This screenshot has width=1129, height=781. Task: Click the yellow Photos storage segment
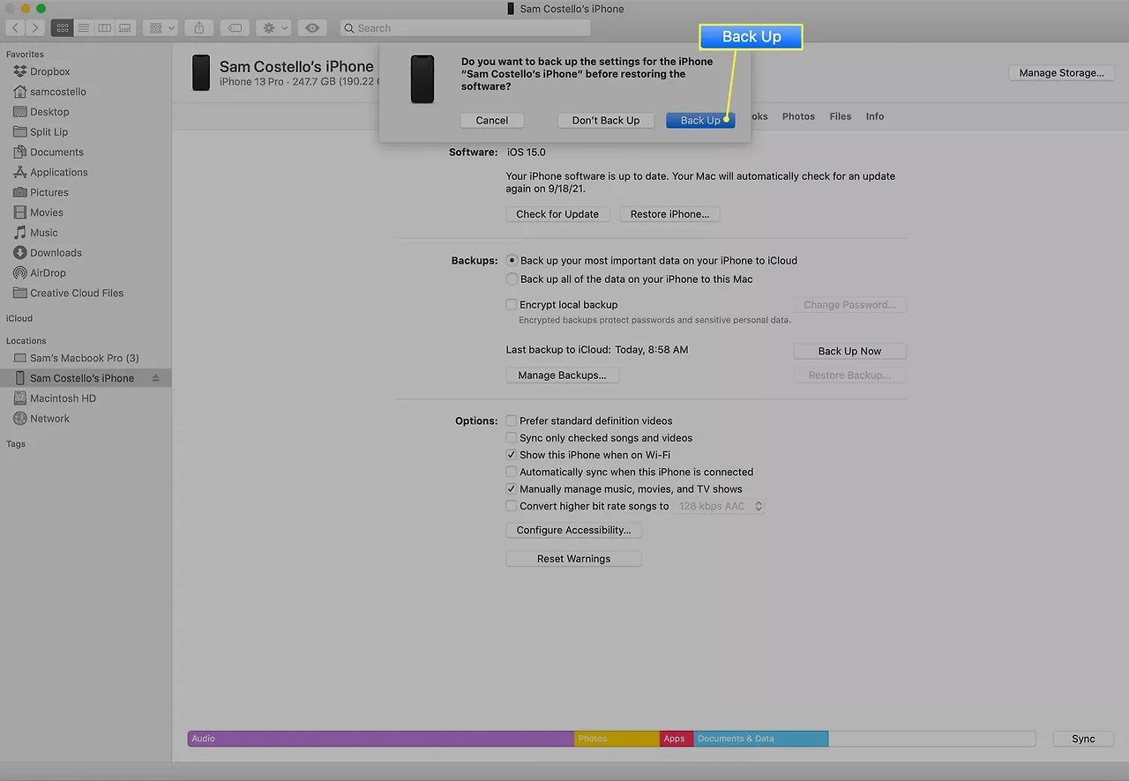[x=617, y=739]
